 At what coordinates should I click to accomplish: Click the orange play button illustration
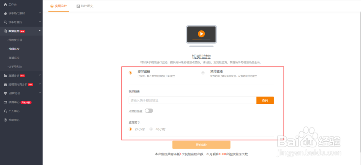(x=201, y=34)
